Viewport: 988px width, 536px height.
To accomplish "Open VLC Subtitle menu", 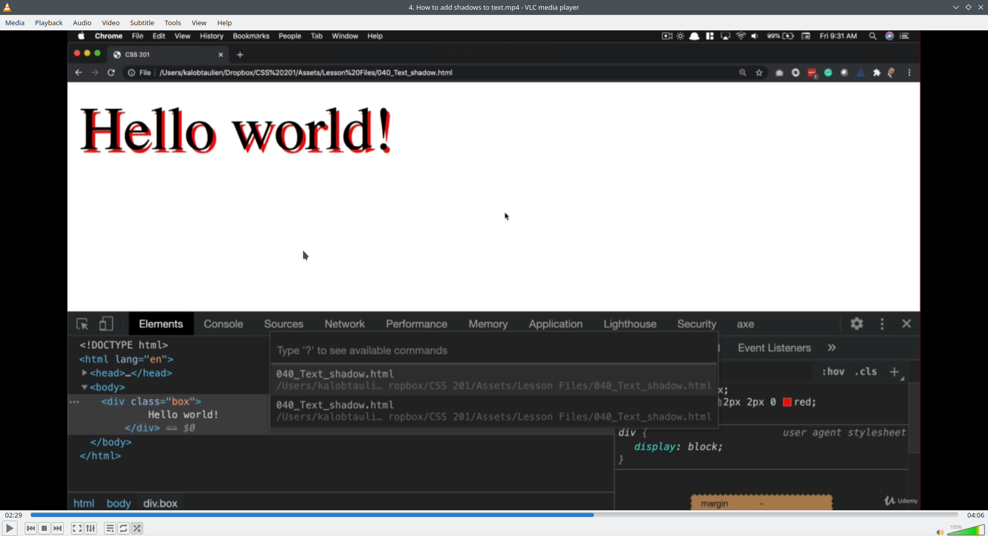I will tap(142, 23).
